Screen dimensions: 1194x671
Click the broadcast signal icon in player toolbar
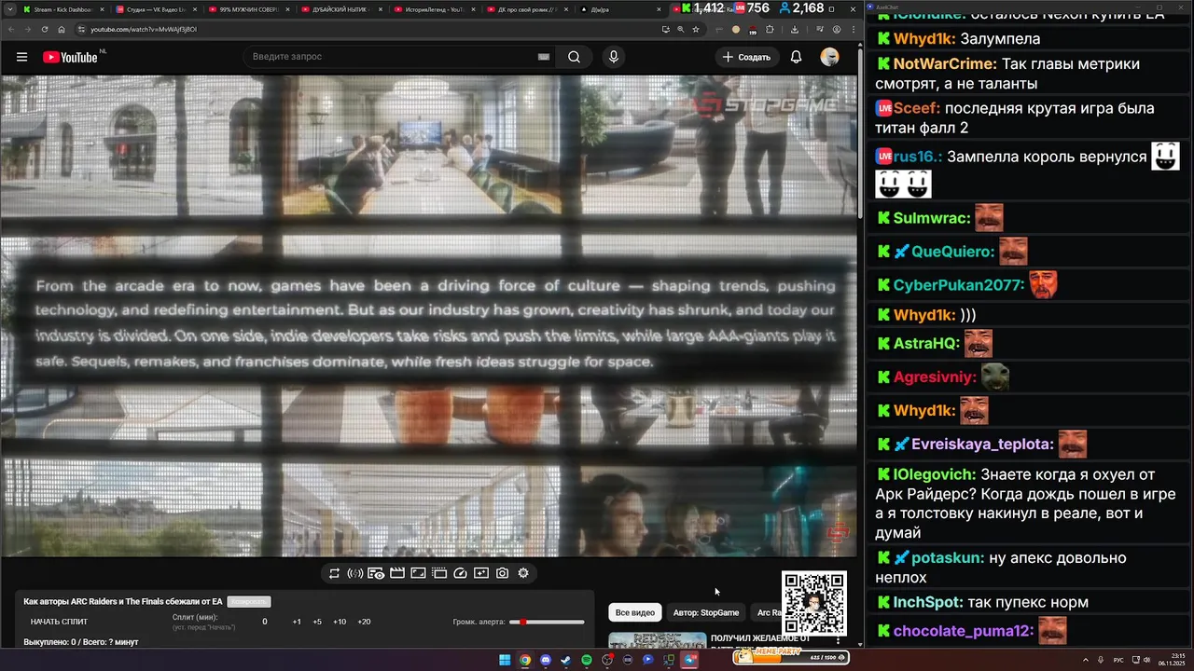pyautogui.click(x=354, y=573)
